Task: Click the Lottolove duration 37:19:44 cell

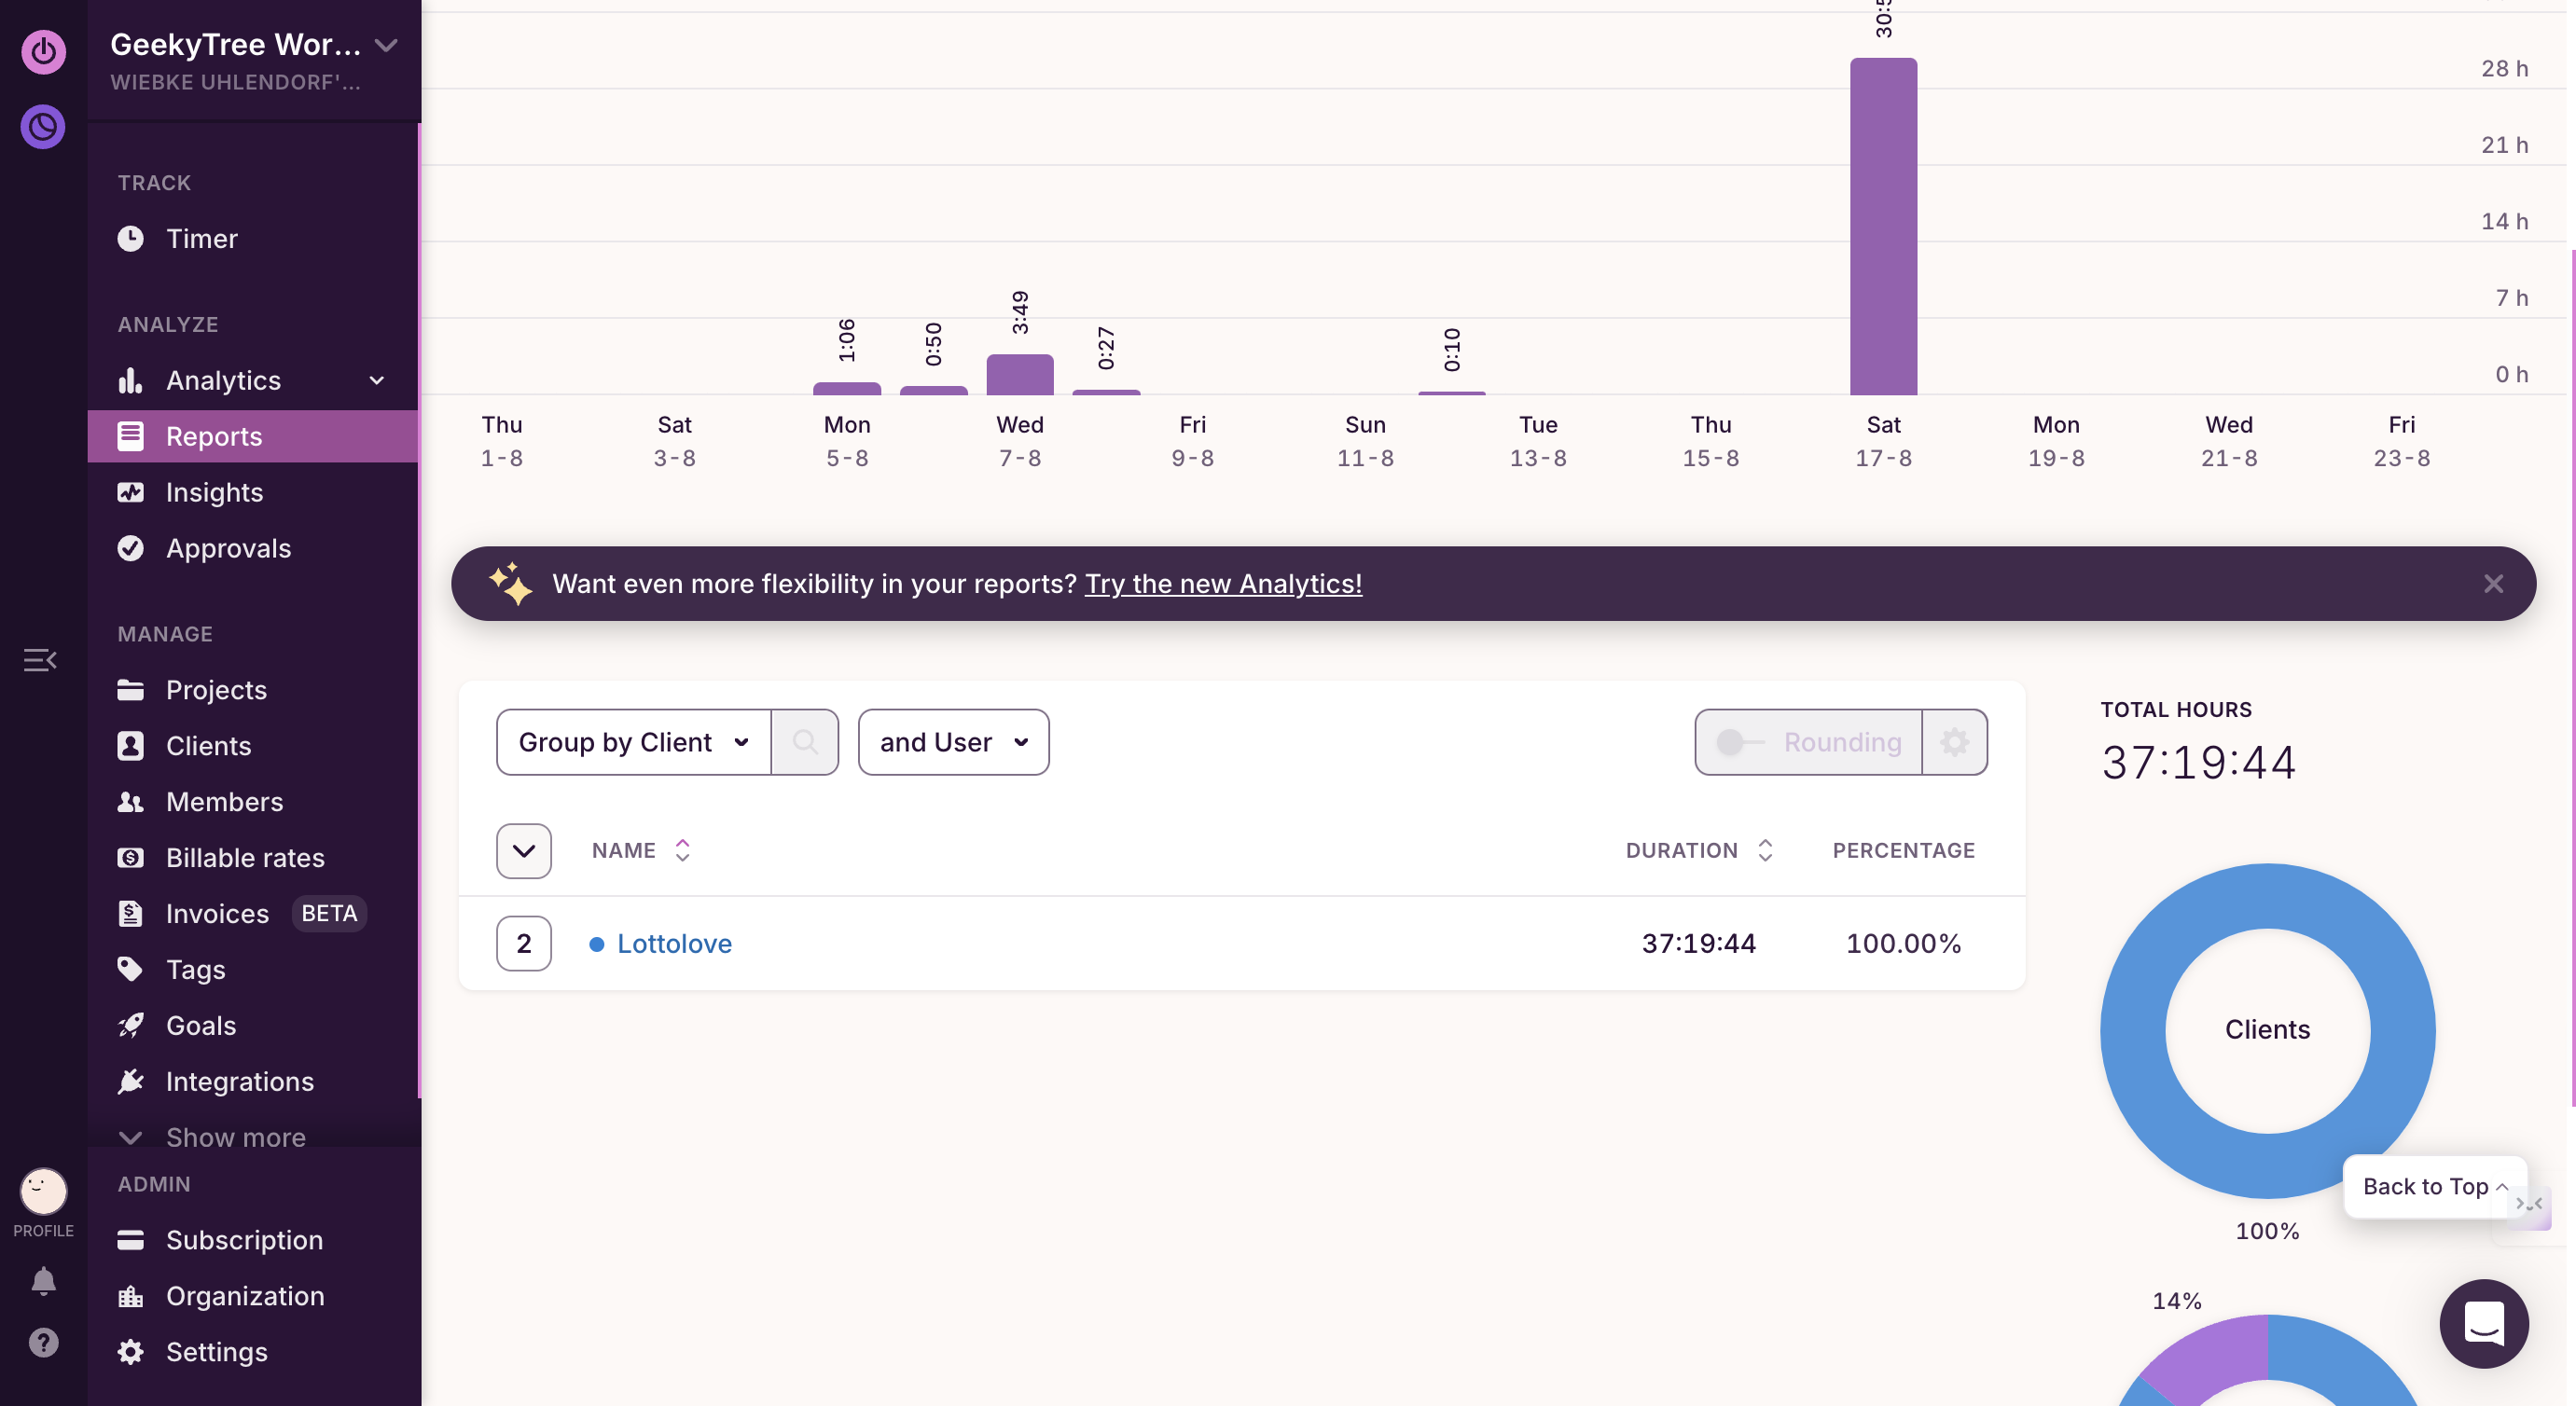Action: point(1698,943)
